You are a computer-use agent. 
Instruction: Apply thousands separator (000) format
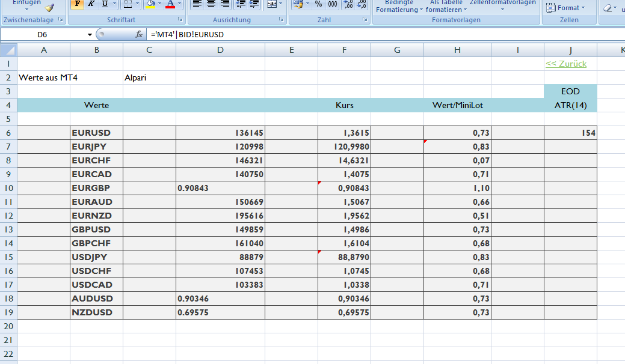coord(333,4)
